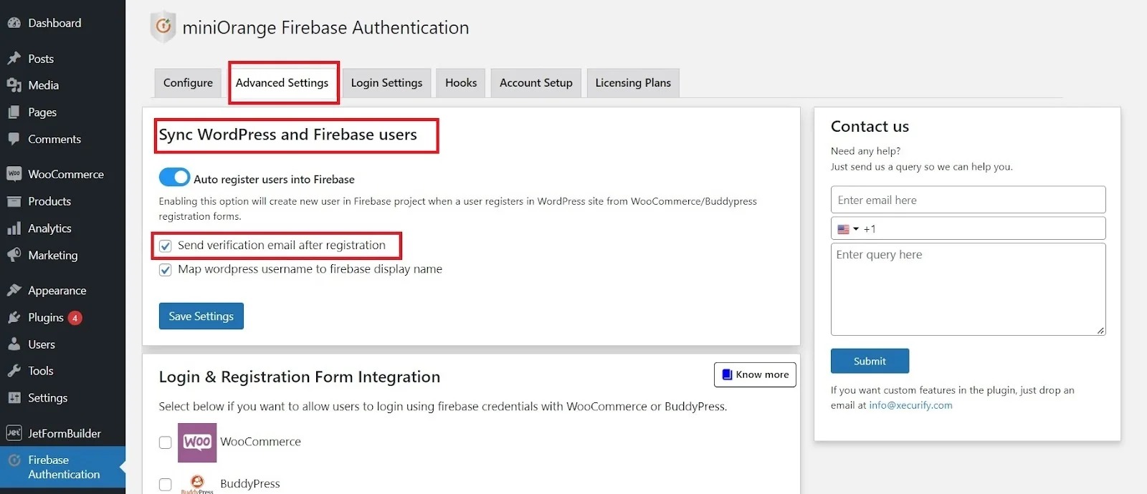Open the Login Settings tab
The height and width of the screenshot is (494, 1147).
click(x=387, y=83)
